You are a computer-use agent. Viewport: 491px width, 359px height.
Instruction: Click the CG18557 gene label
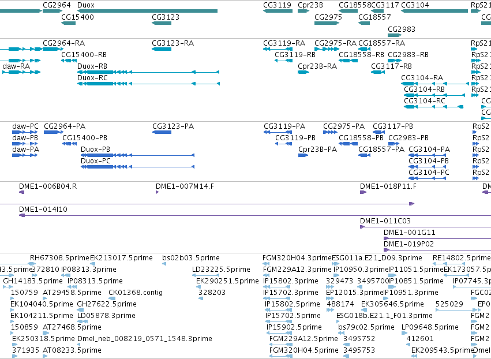[x=374, y=17]
